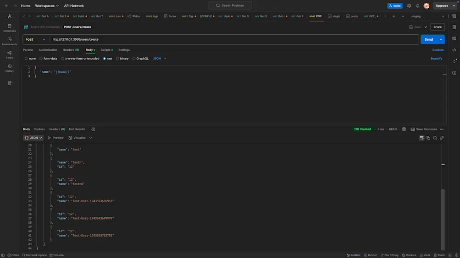Viewport: 460px width, 258px height.
Task: Click the Invite button
Action: click(x=395, y=5)
